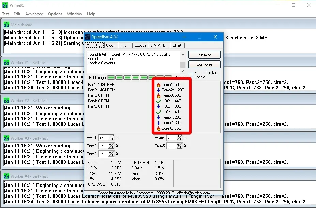Switch to the Clock tab
Image resolution: width=316 pixels, height=208 pixels.
111,45
